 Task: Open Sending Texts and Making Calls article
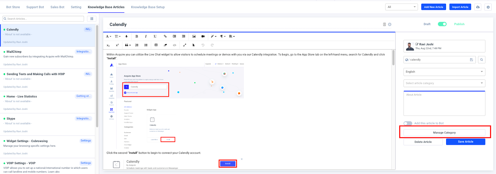(48, 80)
